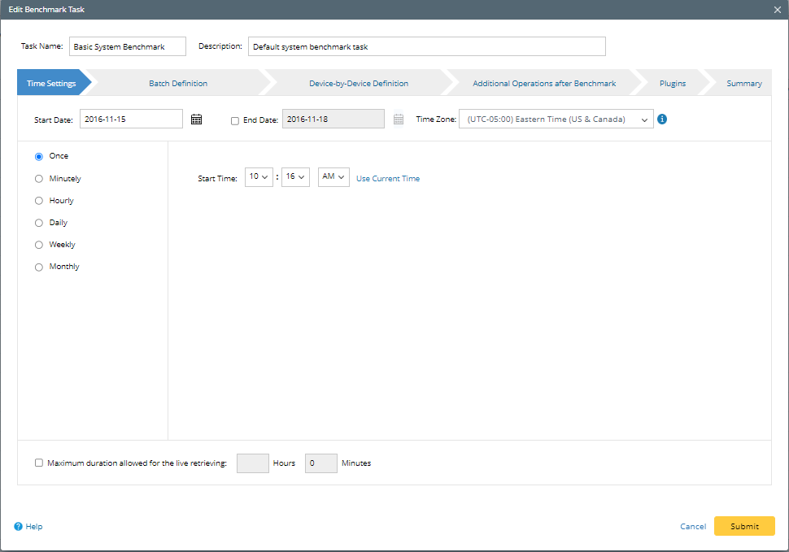Viewport: 789px width, 552px height.
Task: Switch to the Time Settings tab
Action: click(51, 83)
